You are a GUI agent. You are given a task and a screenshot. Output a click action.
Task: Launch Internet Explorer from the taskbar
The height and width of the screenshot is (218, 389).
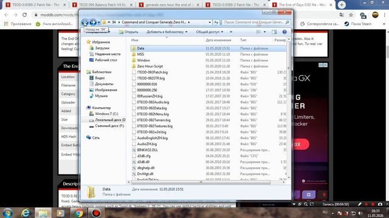coord(26,213)
